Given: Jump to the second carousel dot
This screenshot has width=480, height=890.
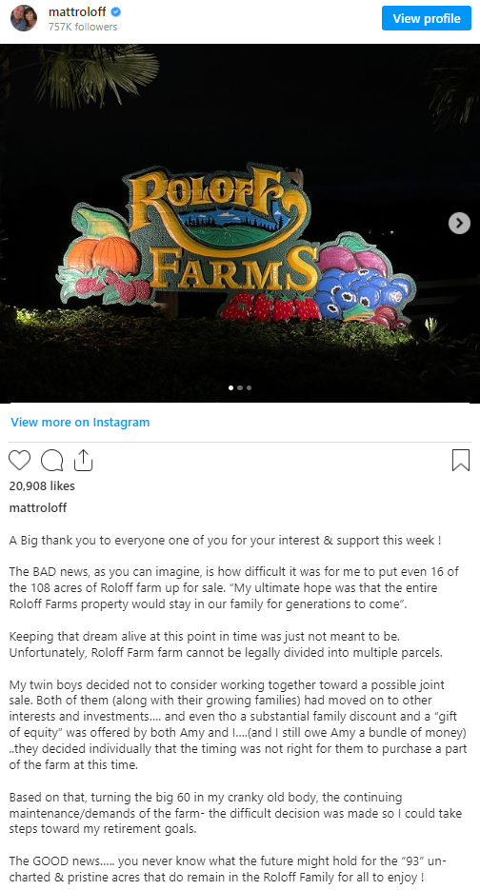Looking at the screenshot, I should click(x=240, y=387).
